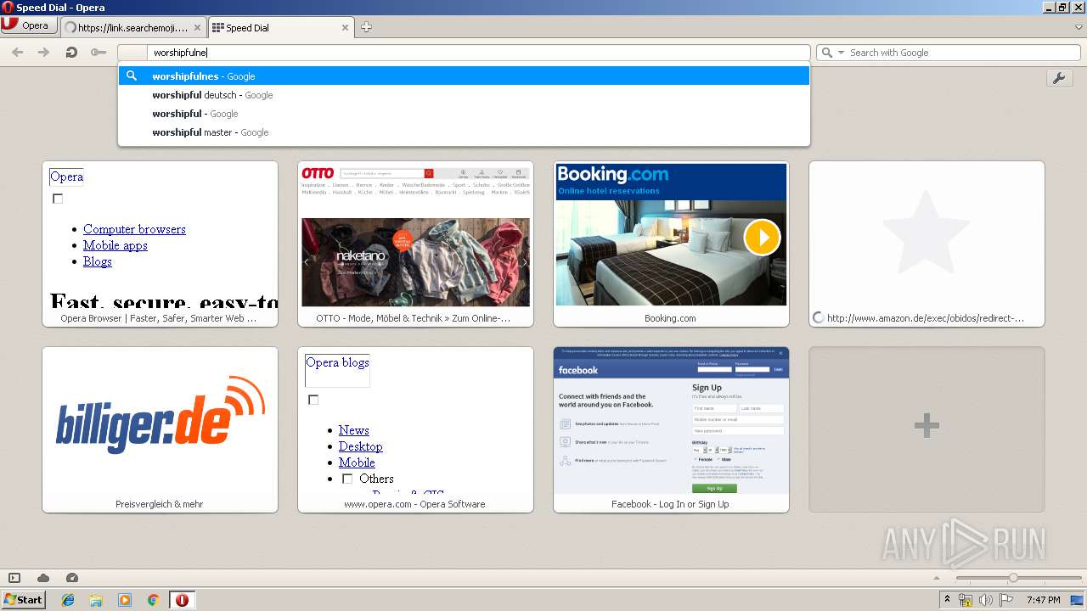Close the link.searchemoji tab
Screen dimensions: 1087x611
pyautogui.click(x=197, y=27)
